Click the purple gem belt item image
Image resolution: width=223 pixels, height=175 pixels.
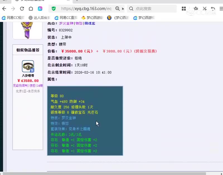(x=27, y=30)
